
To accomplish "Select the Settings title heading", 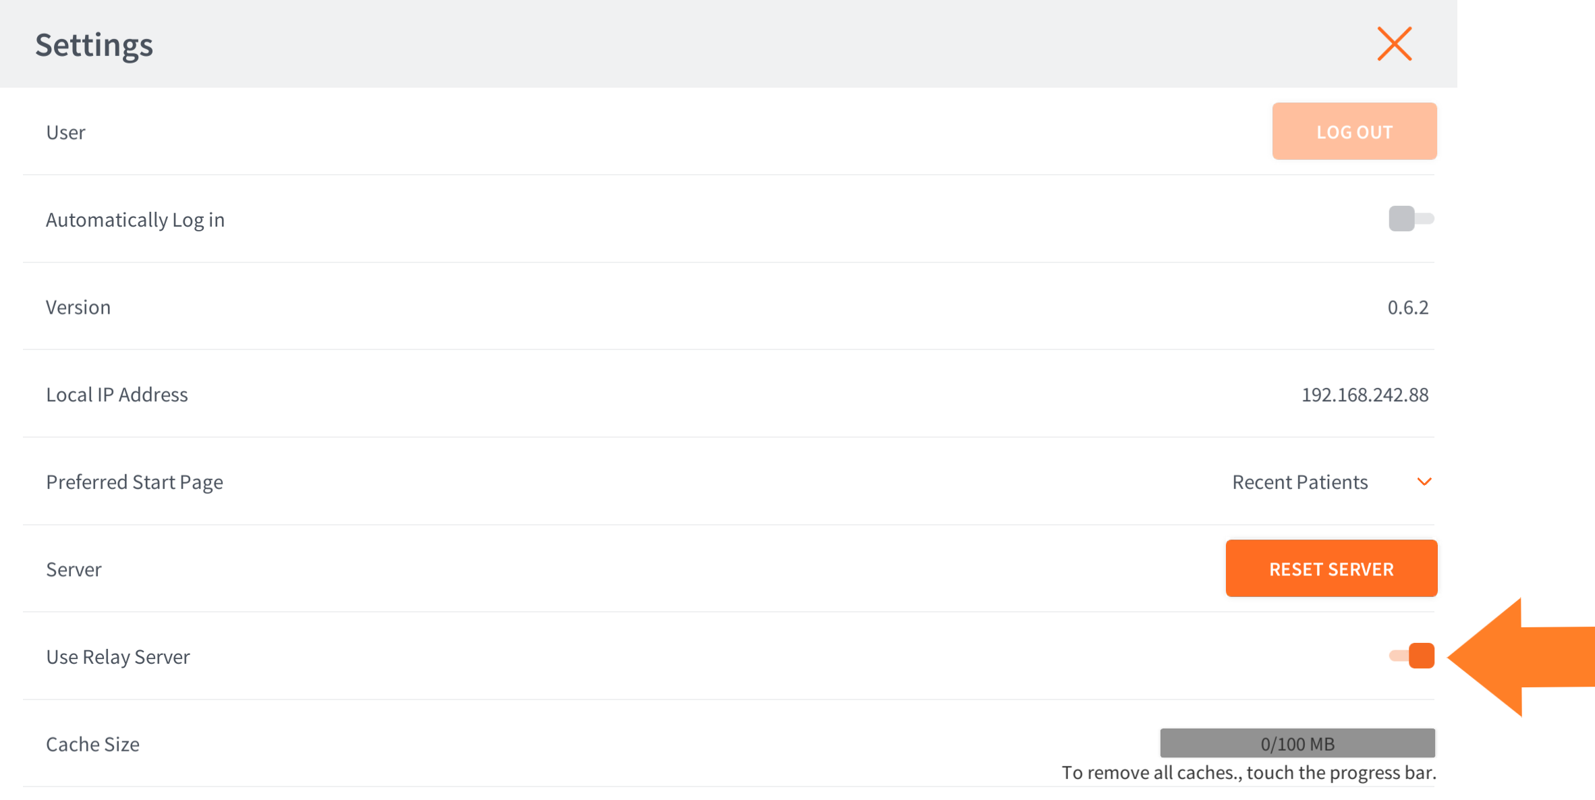I will 94,45.
